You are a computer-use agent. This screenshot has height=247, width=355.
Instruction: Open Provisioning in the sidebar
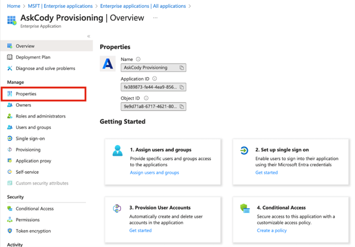tap(28, 150)
